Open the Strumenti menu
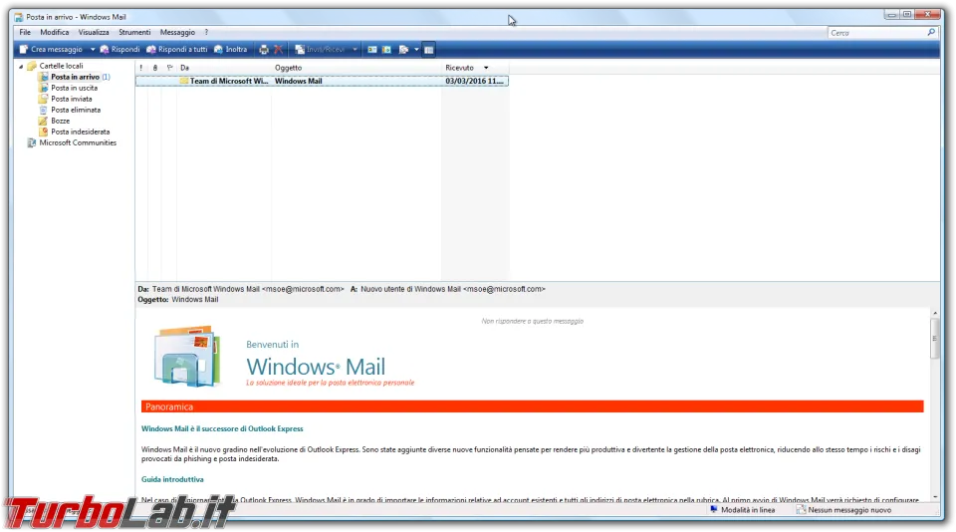This screenshot has width=956, height=532. click(x=134, y=32)
